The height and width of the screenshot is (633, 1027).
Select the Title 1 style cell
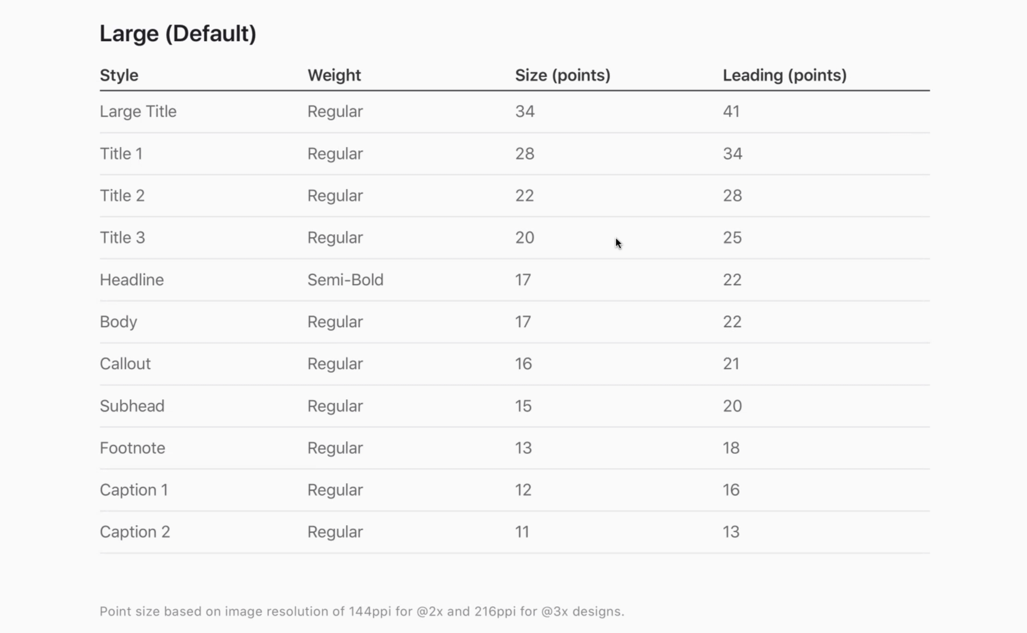pyautogui.click(x=121, y=154)
